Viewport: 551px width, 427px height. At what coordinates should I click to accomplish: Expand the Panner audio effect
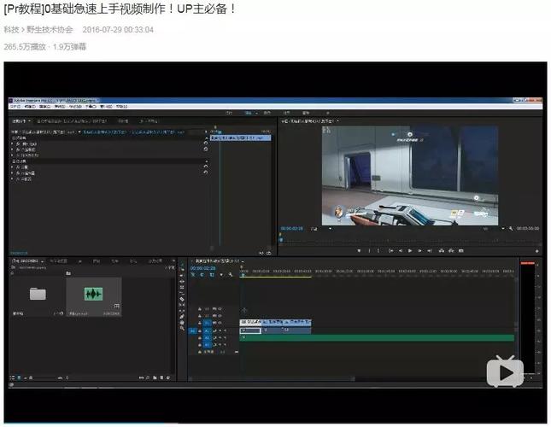point(12,178)
